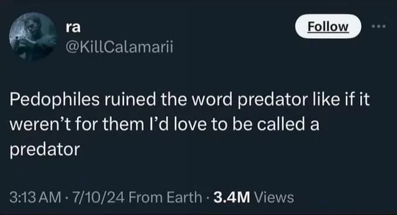The width and height of the screenshot is (397, 215).
Task: Click the final word predator on the last line
Action: tap(45, 150)
